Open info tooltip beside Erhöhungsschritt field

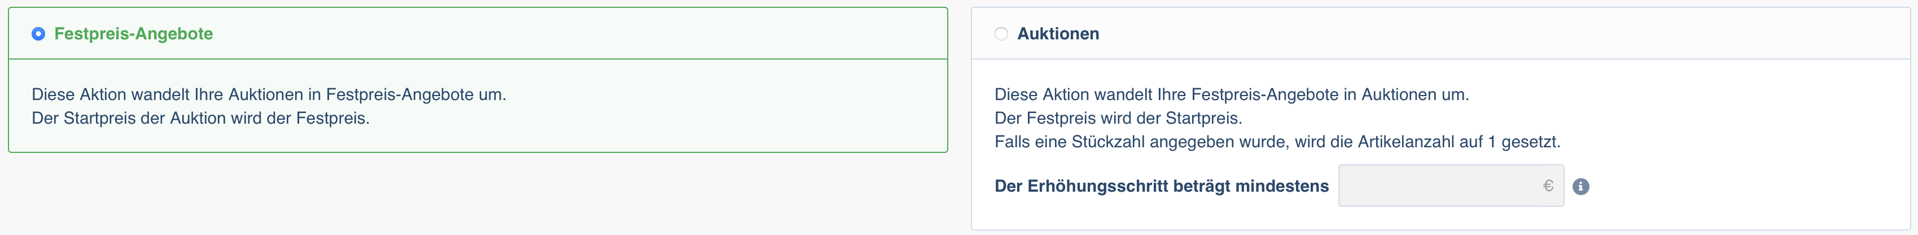(1580, 186)
